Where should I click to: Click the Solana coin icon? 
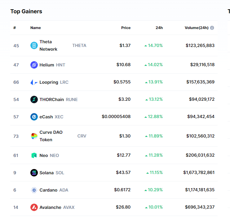tap(34, 173)
